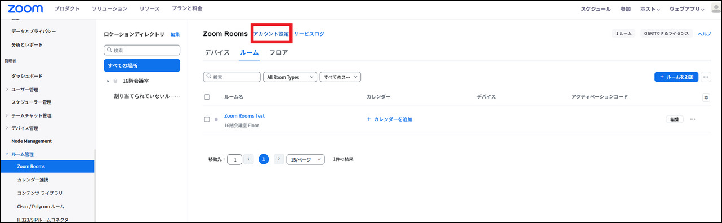Select Zoom Rooms in the sidebar
Image resolution: width=722 pixels, height=223 pixels.
tap(47, 167)
